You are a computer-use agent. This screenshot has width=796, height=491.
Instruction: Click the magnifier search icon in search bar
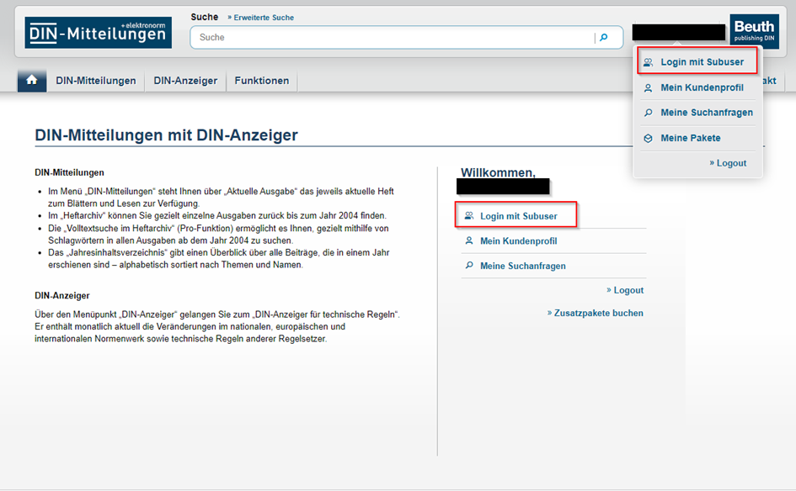click(x=603, y=38)
